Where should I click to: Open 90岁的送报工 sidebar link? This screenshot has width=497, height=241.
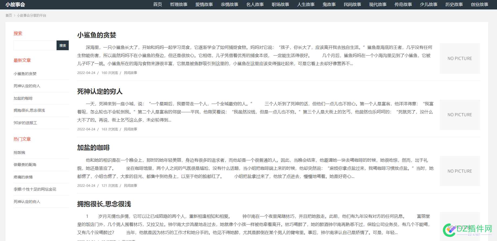[x=25, y=123]
